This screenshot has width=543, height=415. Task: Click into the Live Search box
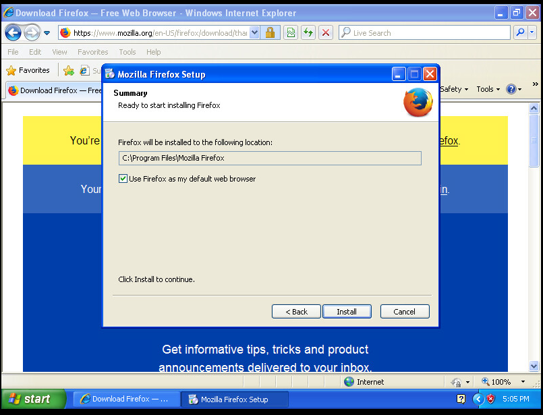424,33
